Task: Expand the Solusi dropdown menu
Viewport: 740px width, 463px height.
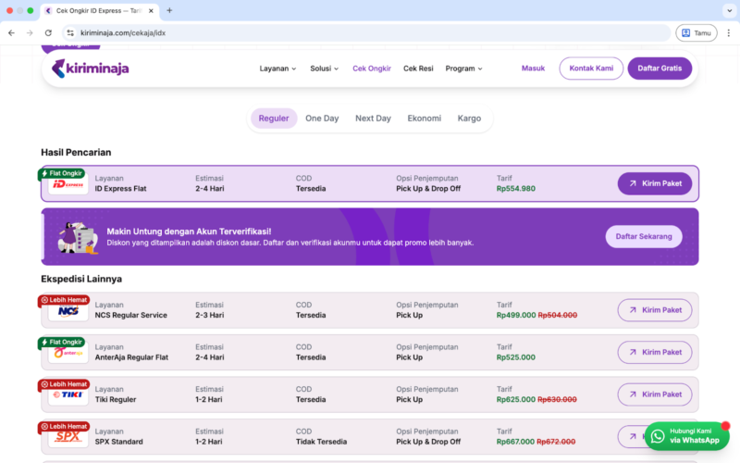Action: tap(325, 69)
